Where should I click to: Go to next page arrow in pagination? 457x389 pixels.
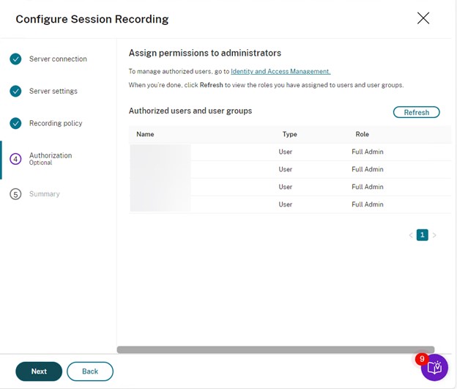[x=434, y=235]
